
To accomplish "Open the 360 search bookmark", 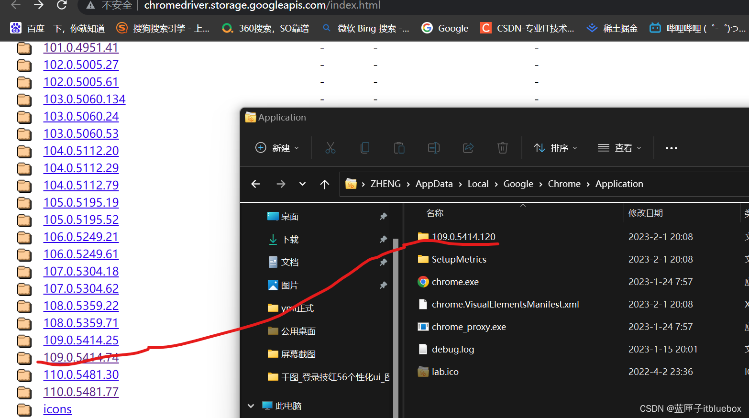I will (x=265, y=28).
